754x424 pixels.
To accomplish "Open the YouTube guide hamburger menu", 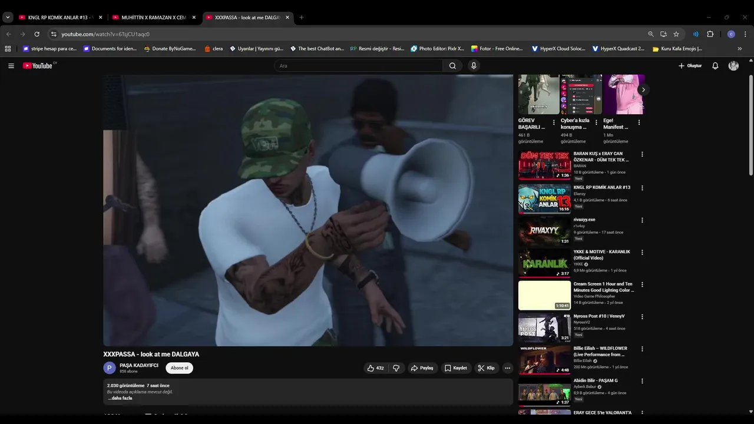I will (11, 66).
